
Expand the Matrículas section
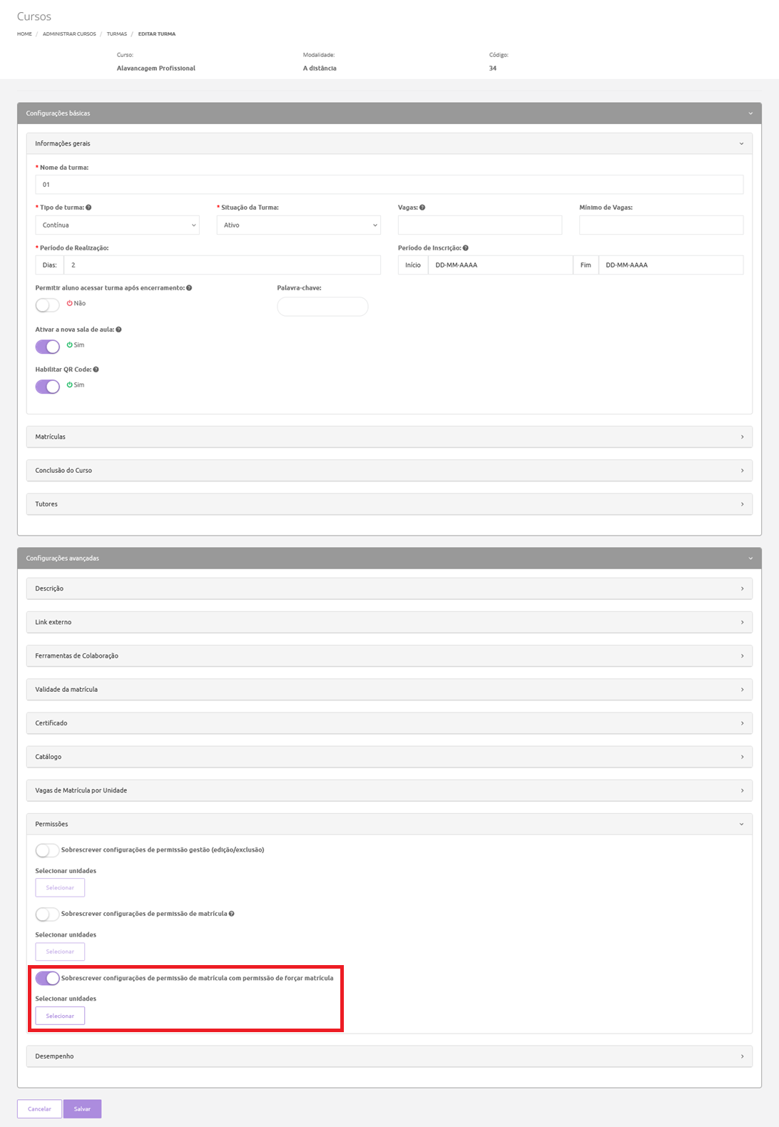click(389, 437)
